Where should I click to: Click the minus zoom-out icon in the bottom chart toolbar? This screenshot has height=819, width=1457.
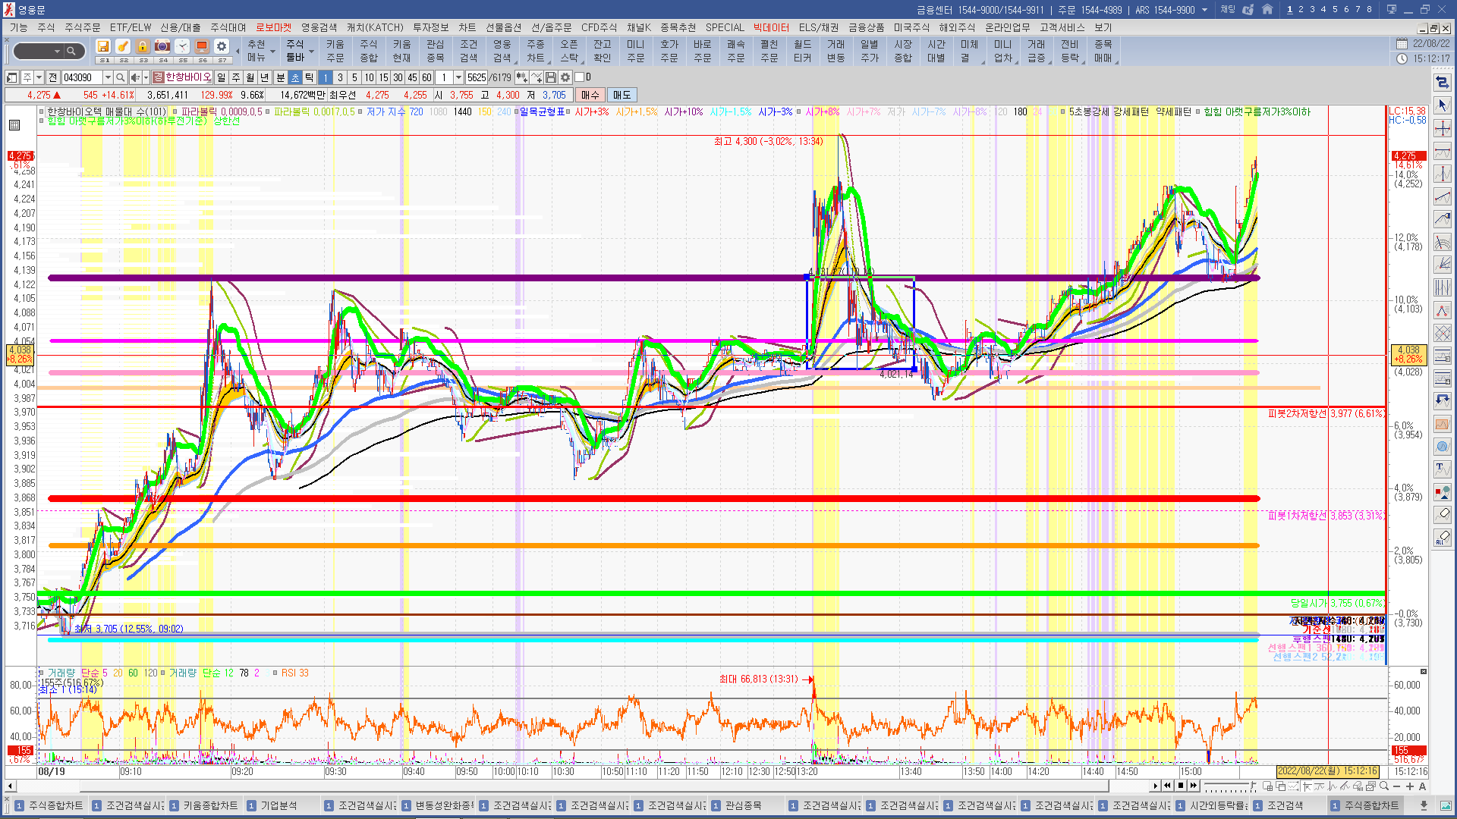tap(1397, 786)
